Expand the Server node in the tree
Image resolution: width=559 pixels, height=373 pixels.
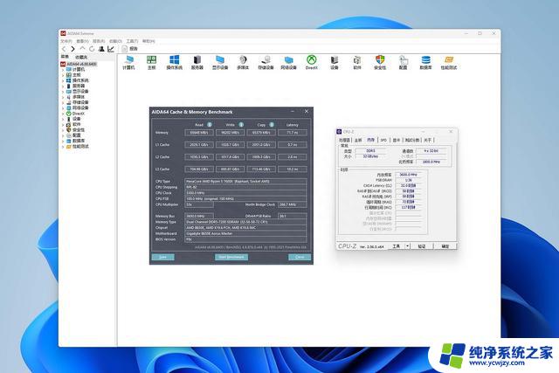[63, 86]
